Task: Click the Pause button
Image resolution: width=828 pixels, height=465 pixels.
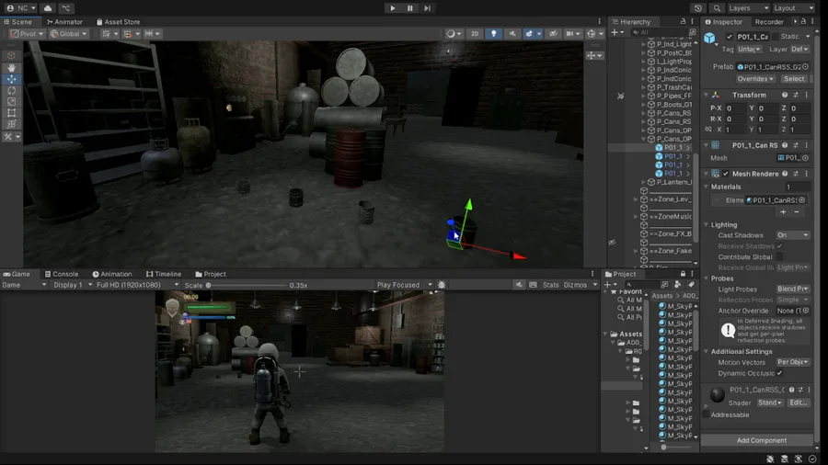Action: [409, 8]
